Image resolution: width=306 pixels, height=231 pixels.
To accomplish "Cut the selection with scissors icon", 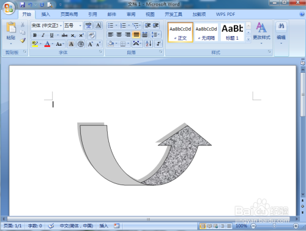I will click(23, 24).
